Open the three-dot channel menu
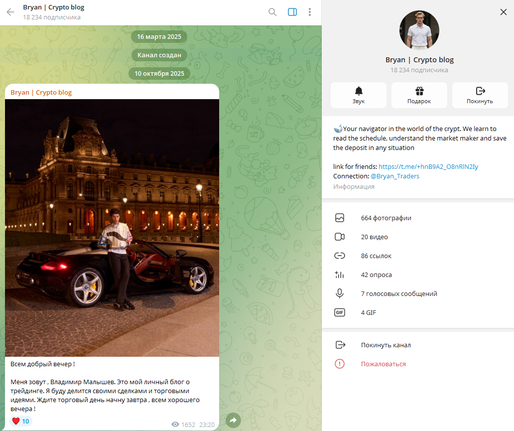 tap(310, 12)
